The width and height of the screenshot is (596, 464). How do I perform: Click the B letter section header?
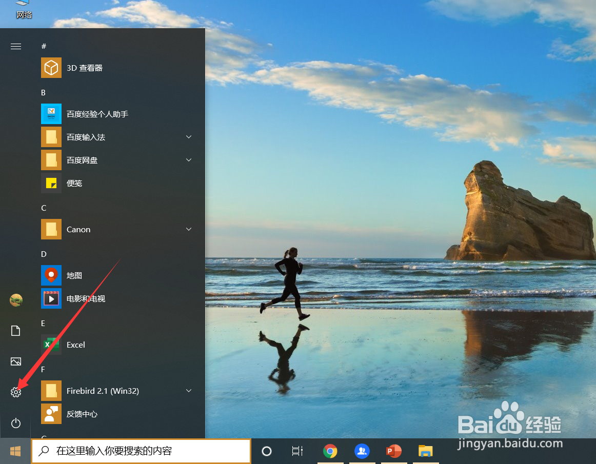43,92
